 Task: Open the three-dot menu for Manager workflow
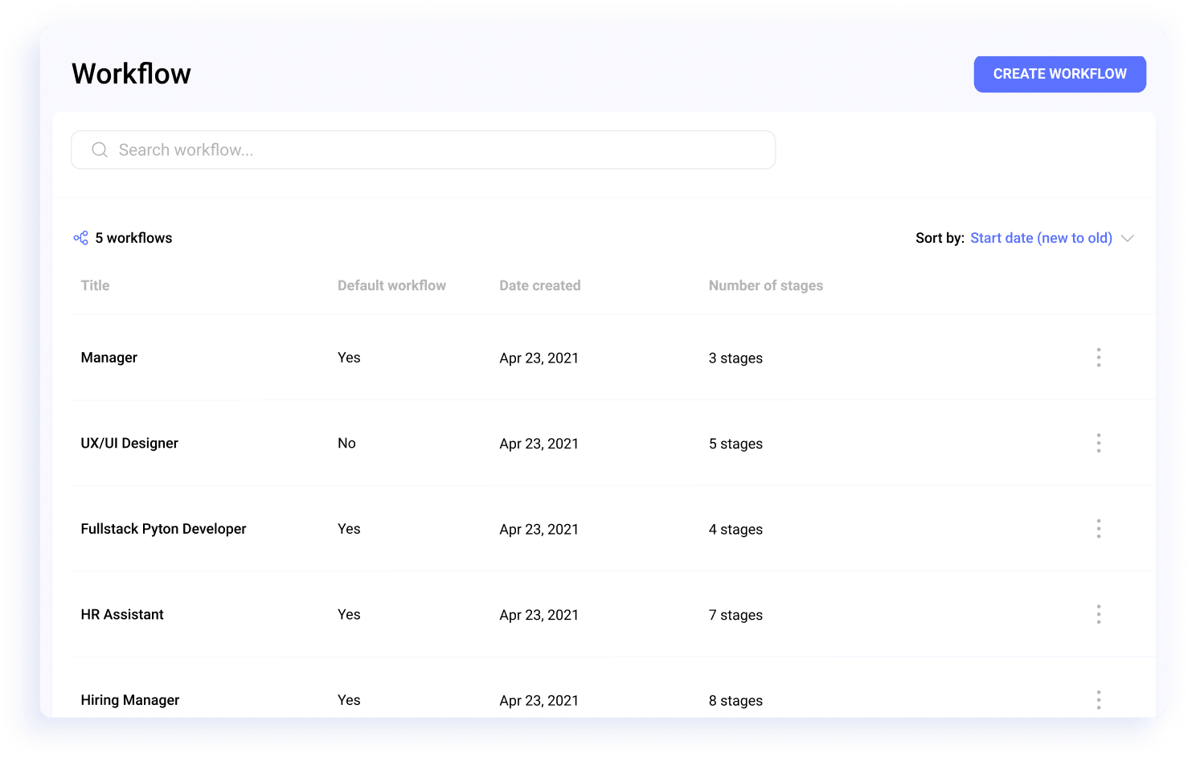tap(1099, 357)
